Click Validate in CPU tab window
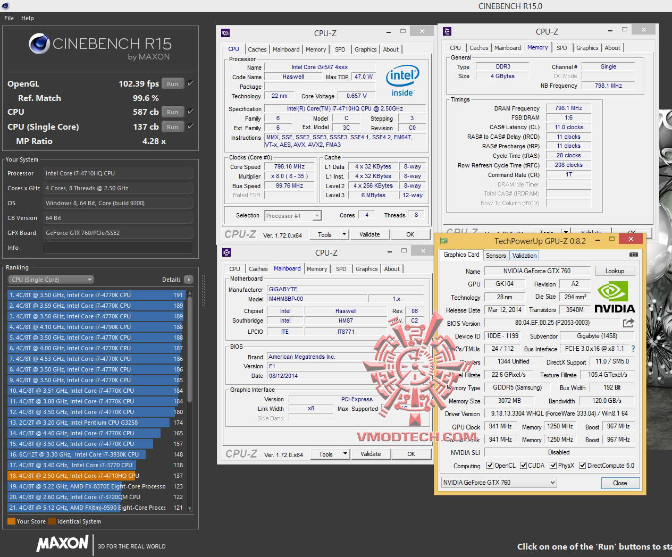 click(369, 234)
